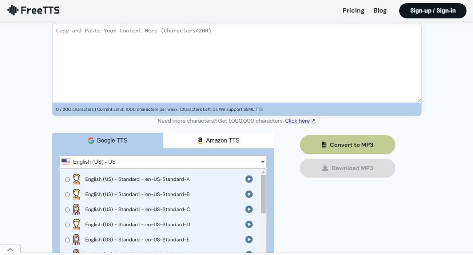Choose the en-US-Standard-E voice radio button
This screenshot has height=255, width=473.
point(67,240)
